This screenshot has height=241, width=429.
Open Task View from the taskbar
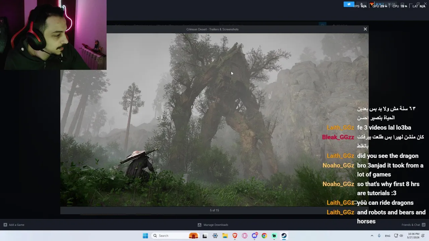click(205, 236)
